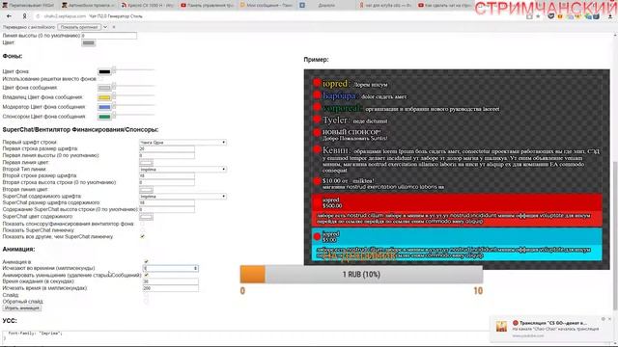Viewport: 618px width, 347px height.
Task: Click the fade-out time in milliseconds field
Action: pos(171,288)
